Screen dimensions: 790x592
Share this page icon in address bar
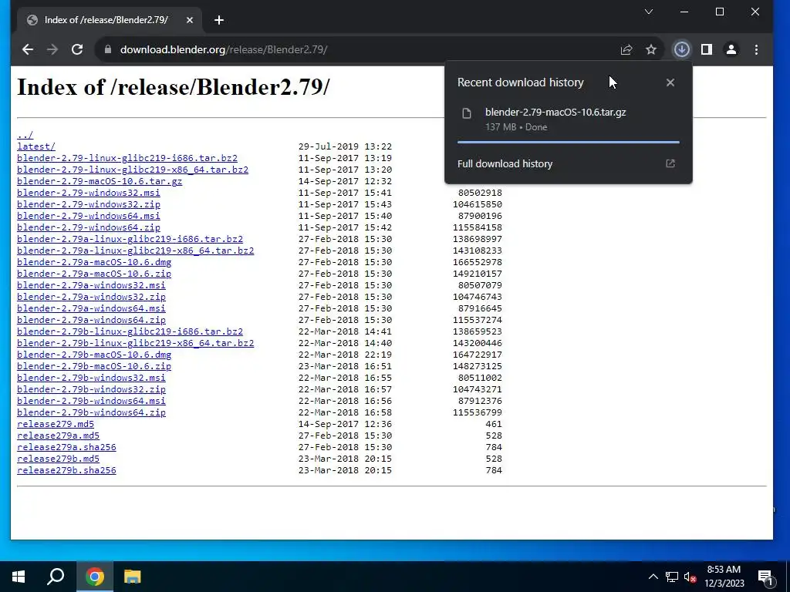626,49
